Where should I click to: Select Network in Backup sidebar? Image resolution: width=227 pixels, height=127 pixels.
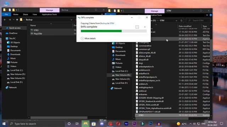point(13,87)
